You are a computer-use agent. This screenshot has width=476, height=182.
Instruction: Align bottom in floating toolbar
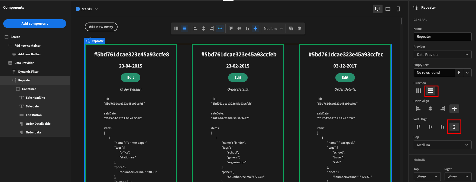pos(247,28)
